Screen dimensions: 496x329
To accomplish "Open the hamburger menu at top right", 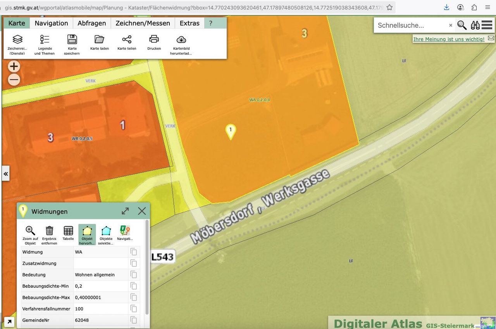I will point(487,25).
